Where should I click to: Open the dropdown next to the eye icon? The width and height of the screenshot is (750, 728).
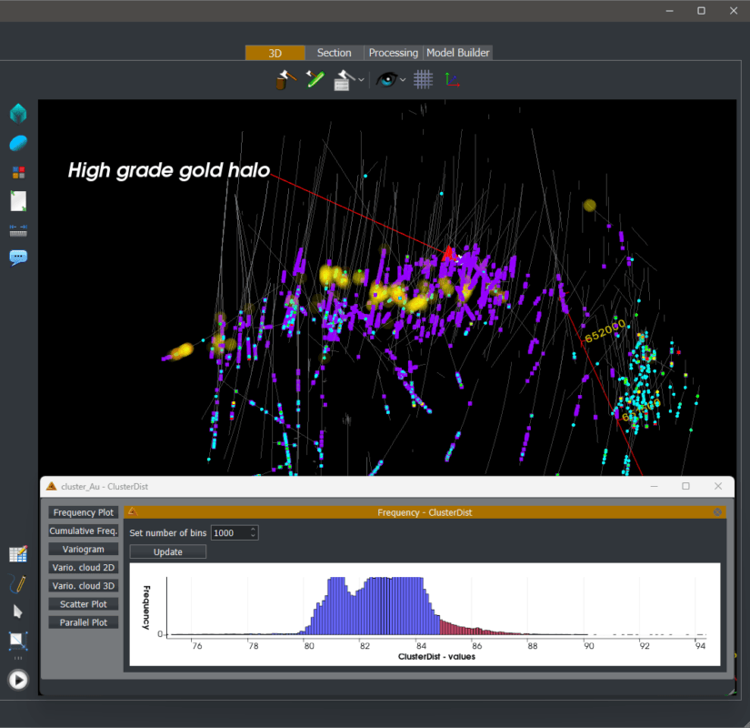403,80
